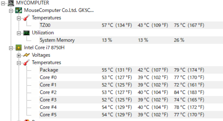This screenshot has width=223, height=121.
Task: Select the System Memory row
Action: tap(131, 40)
